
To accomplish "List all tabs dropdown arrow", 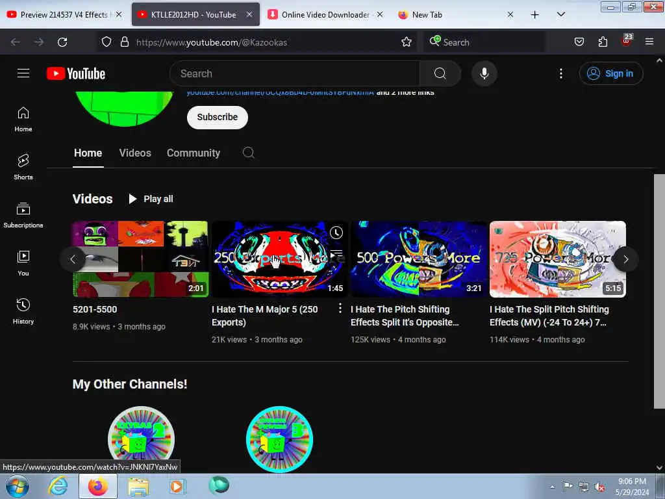I will 560,14.
